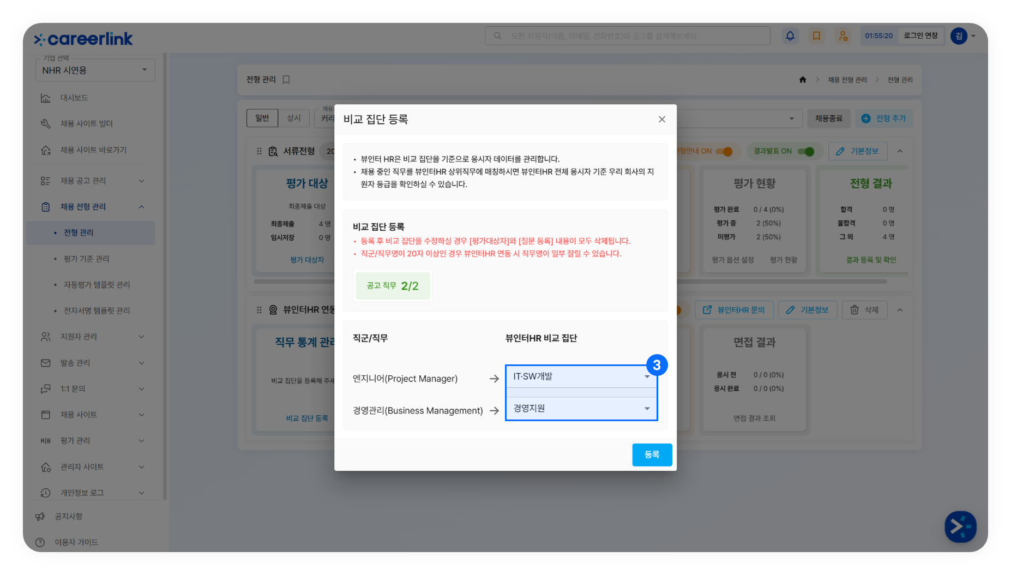Image resolution: width=1011 pixels, height=575 pixels.
Task: Toggle the 전형안내 ON switch
Action: coord(724,151)
